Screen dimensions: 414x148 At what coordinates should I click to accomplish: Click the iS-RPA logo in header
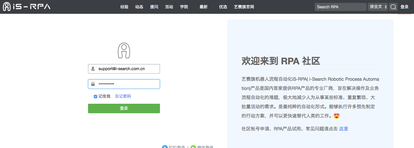point(27,7)
